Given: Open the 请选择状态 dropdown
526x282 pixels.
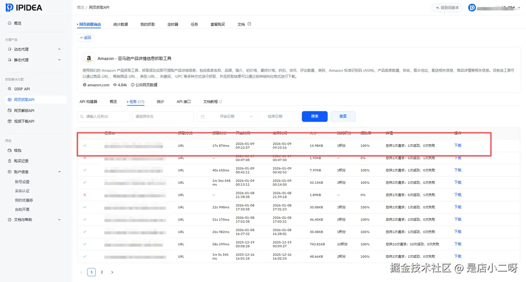Looking at the screenshot, I should 163,117.
